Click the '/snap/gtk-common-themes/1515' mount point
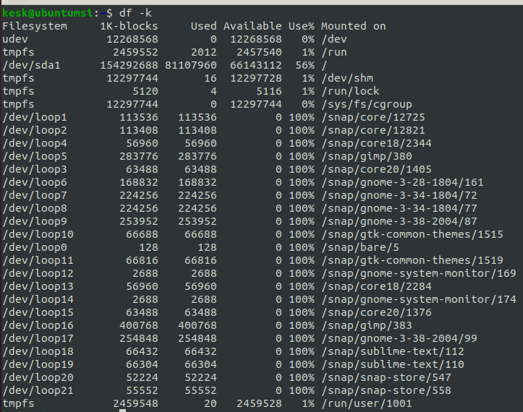 click(x=412, y=234)
